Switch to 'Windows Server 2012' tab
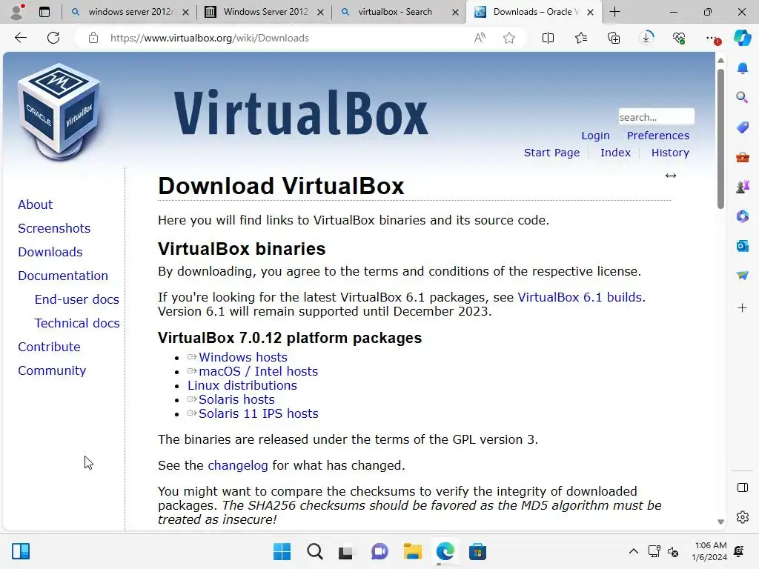This screenshot has height=569, width=759. [x=265, y=12]
